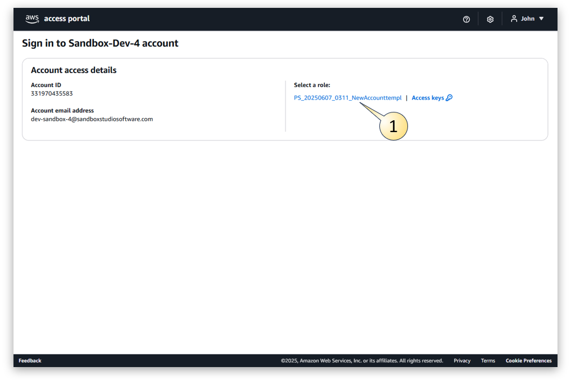Click the copyright notice in footer
571x380 pixels.
pos(362,361)
